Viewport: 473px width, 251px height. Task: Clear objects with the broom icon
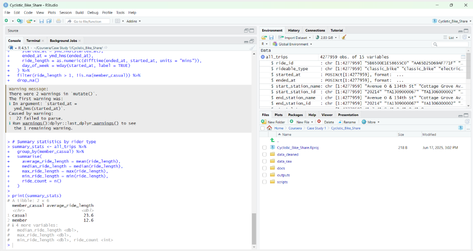point(344,36)
